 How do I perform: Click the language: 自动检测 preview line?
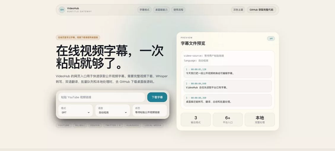pyautogui.click(x=196, y=61)
